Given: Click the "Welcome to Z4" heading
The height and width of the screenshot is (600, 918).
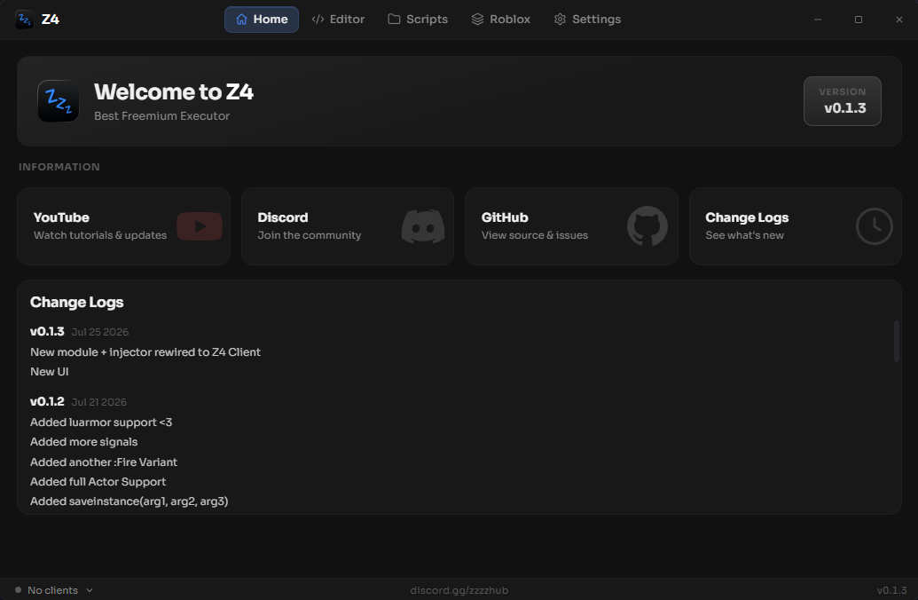Looking at the screenshot, I should tap(174, 92).
